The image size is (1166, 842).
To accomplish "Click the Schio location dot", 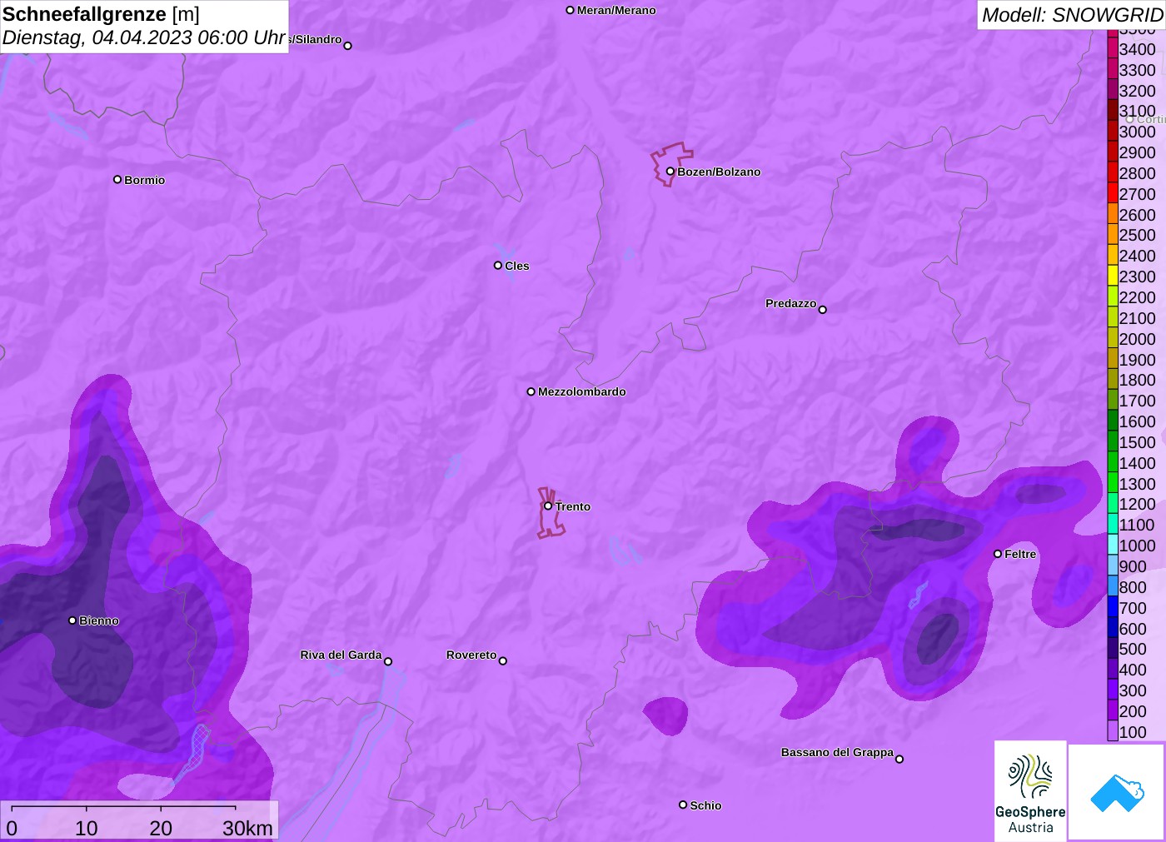I will [x=683, y=805].
